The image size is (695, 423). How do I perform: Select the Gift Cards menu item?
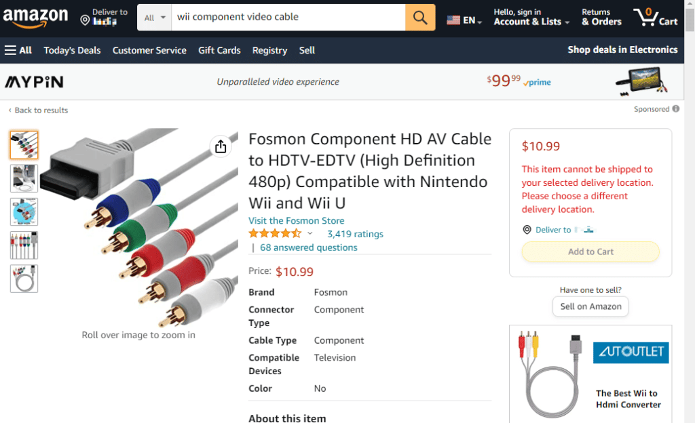[219, 49]
